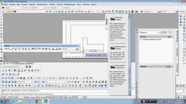Image resolution: width=186 pixels, height=104 pixels.
Task: Click the Save icon in standard toolbar
Action: click(x=62, y=12)
